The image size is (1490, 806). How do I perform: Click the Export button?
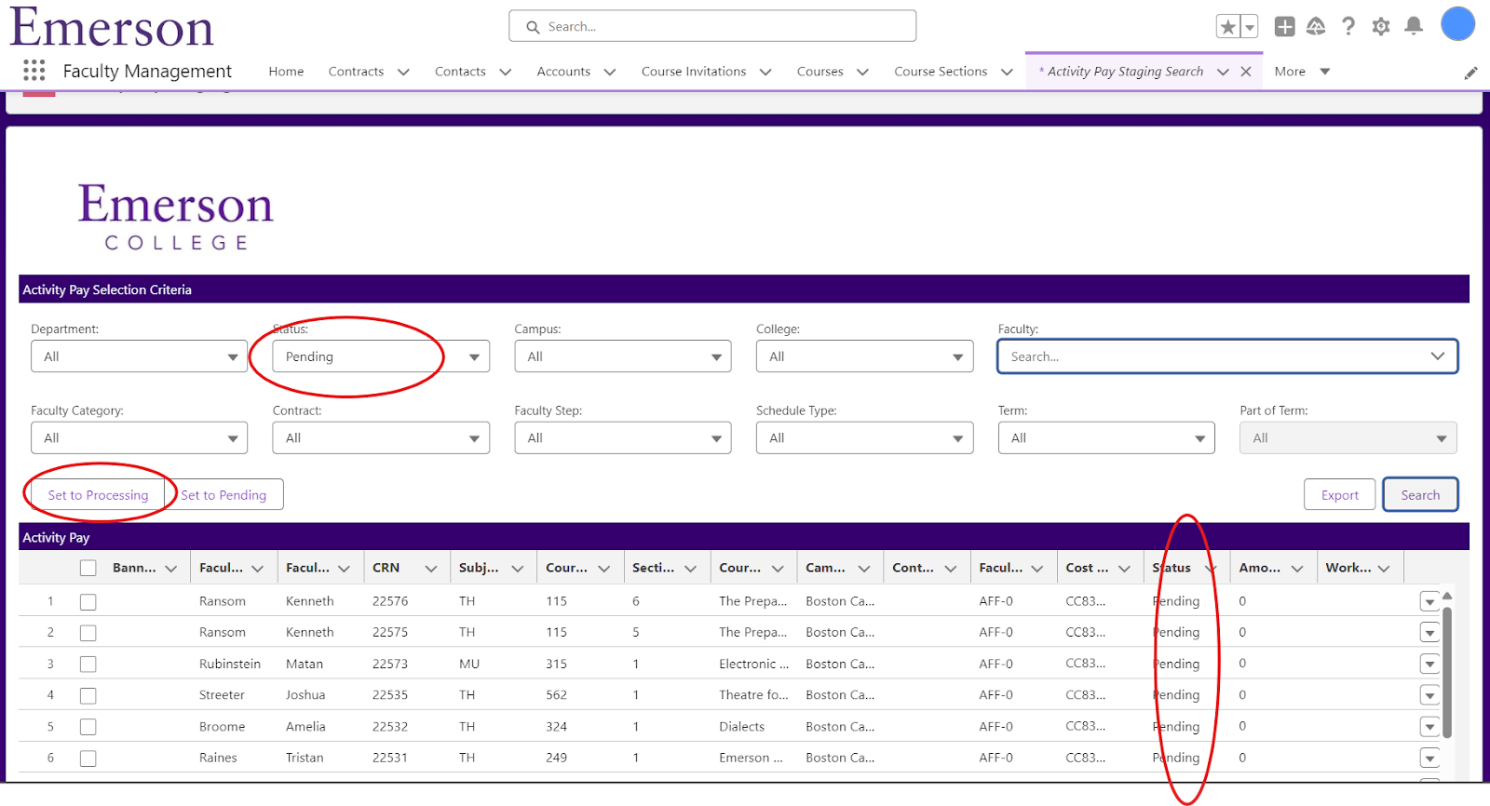[1340, 495]
